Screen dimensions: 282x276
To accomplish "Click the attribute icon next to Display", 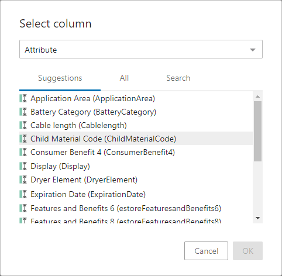I will click(x=23, y=166).
